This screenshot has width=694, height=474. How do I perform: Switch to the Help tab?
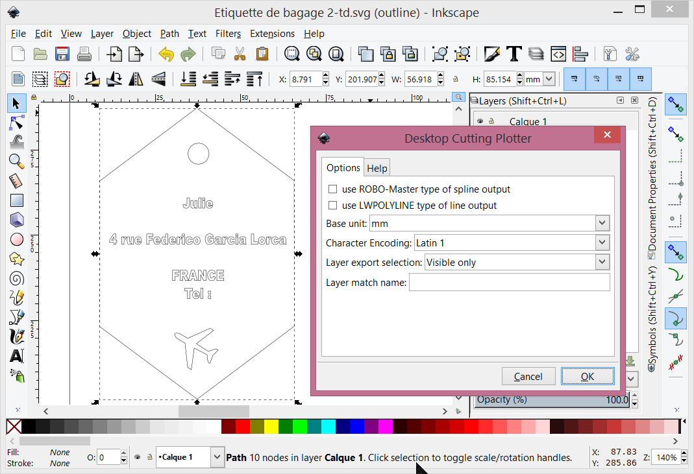click(x=377, y=167)
